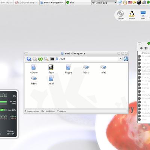Click the magnifying glass icon in Konqueror toolbar
Image resolution: width=150 pixels, height=150 pixels.
coord(46,59)
